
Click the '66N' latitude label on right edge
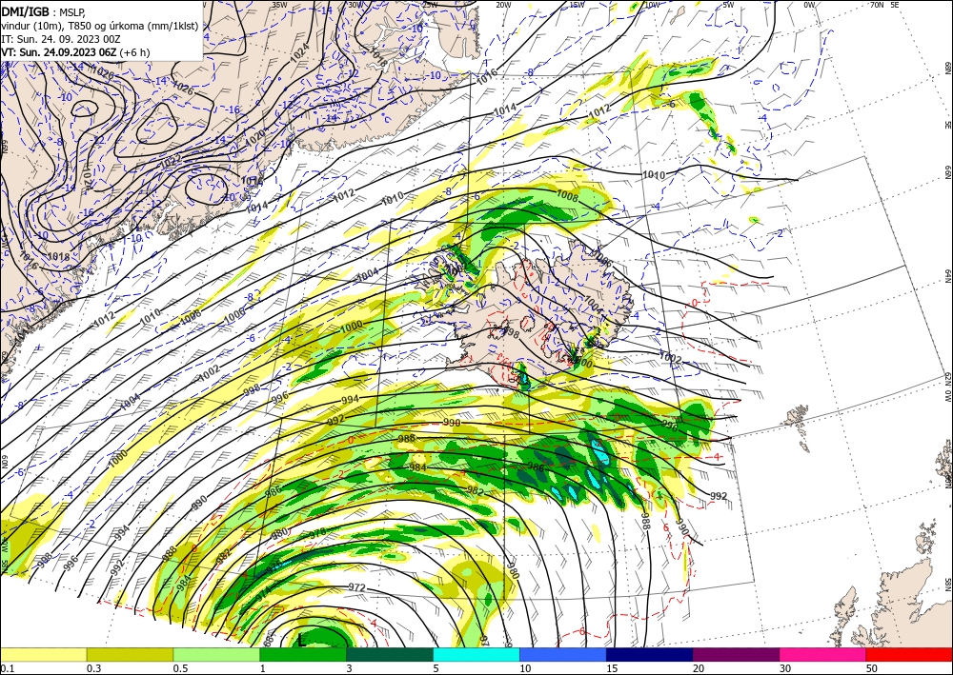point(948,172)
